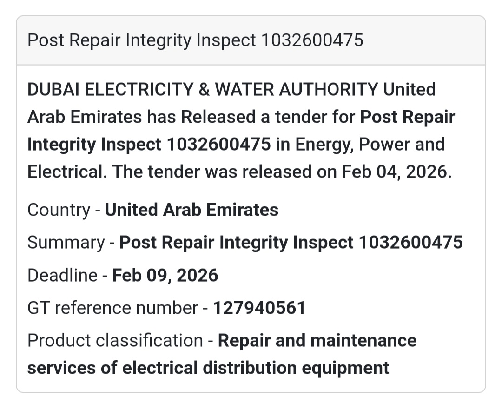Click the "Country" field label
The height and width of the screenshot is (403, 502).
59,210
